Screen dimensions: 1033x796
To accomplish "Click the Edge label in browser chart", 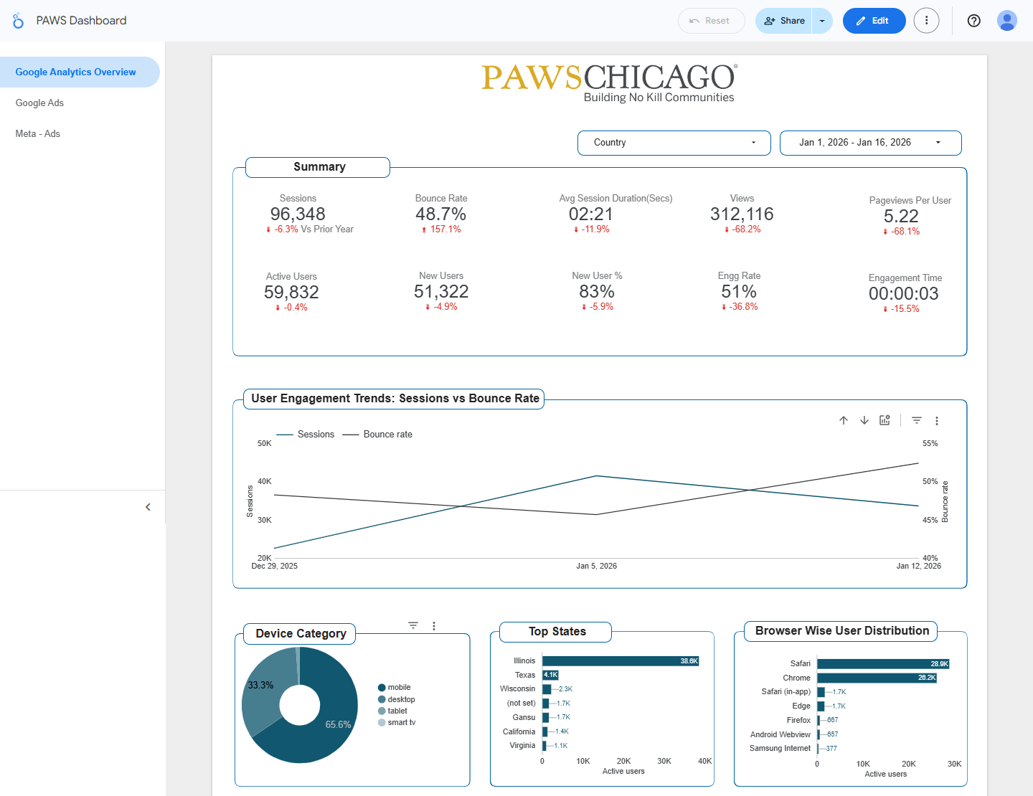I will 801,706.
